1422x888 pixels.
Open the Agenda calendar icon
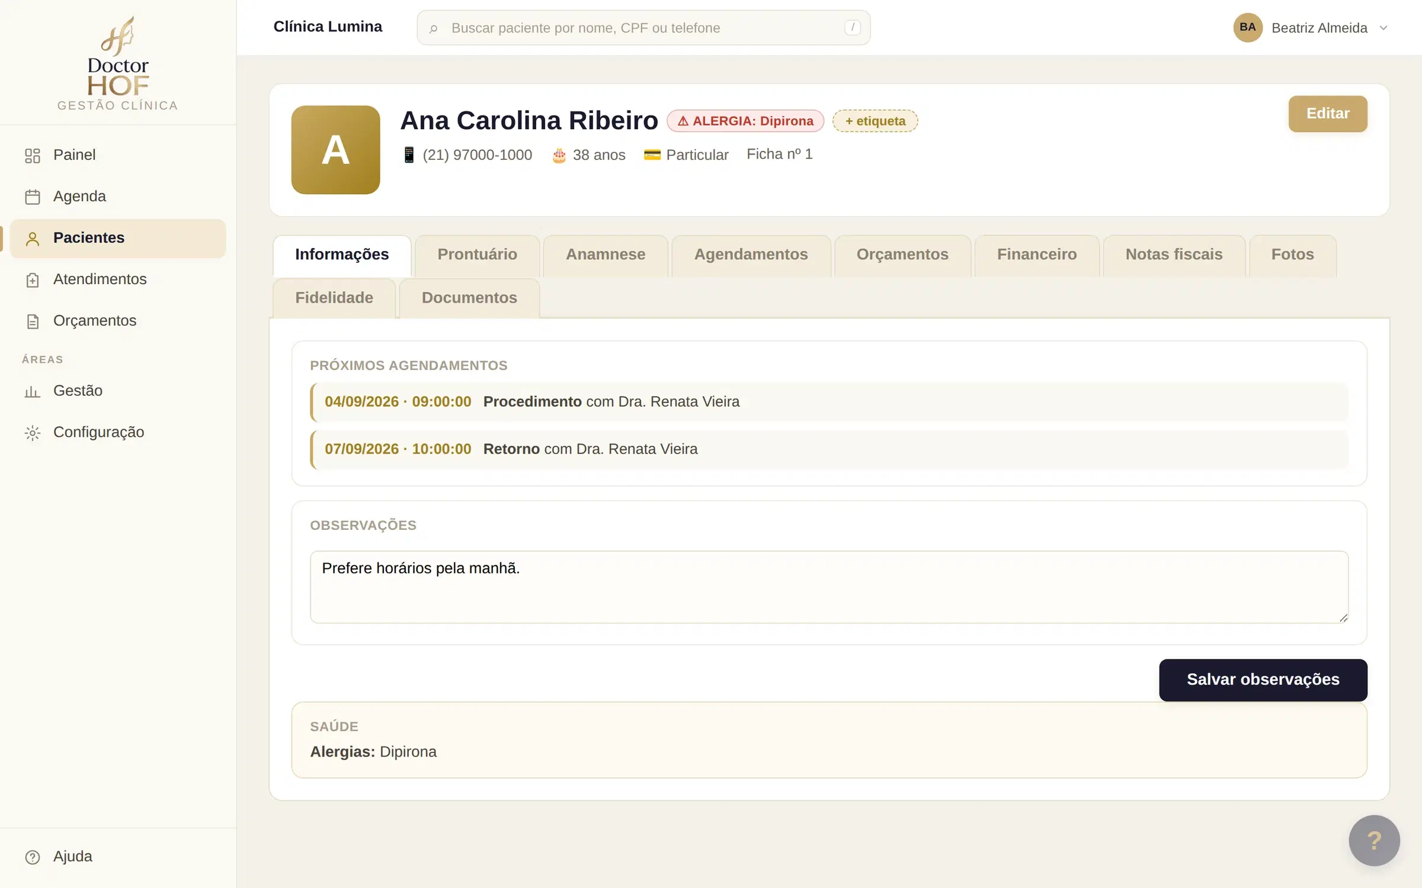33,197
